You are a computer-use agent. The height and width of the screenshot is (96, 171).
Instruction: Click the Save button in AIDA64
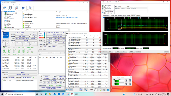[124, 52]
